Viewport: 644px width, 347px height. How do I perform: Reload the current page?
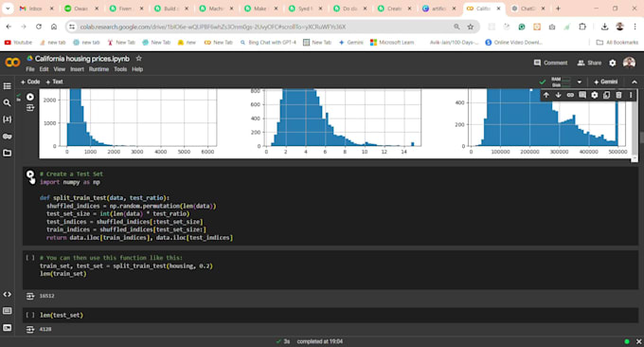tap(39, 27)
